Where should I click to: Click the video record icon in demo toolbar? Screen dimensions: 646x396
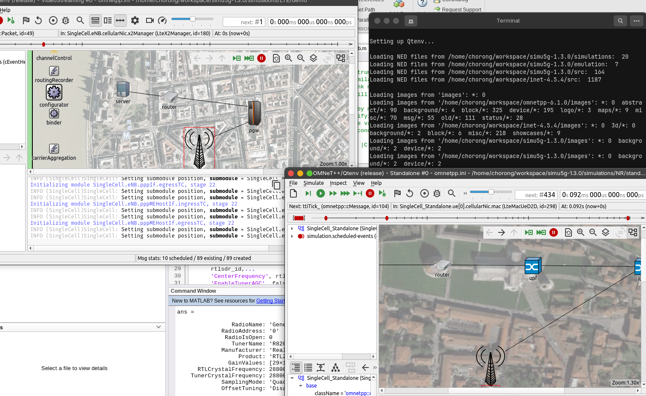pos(149,20)
